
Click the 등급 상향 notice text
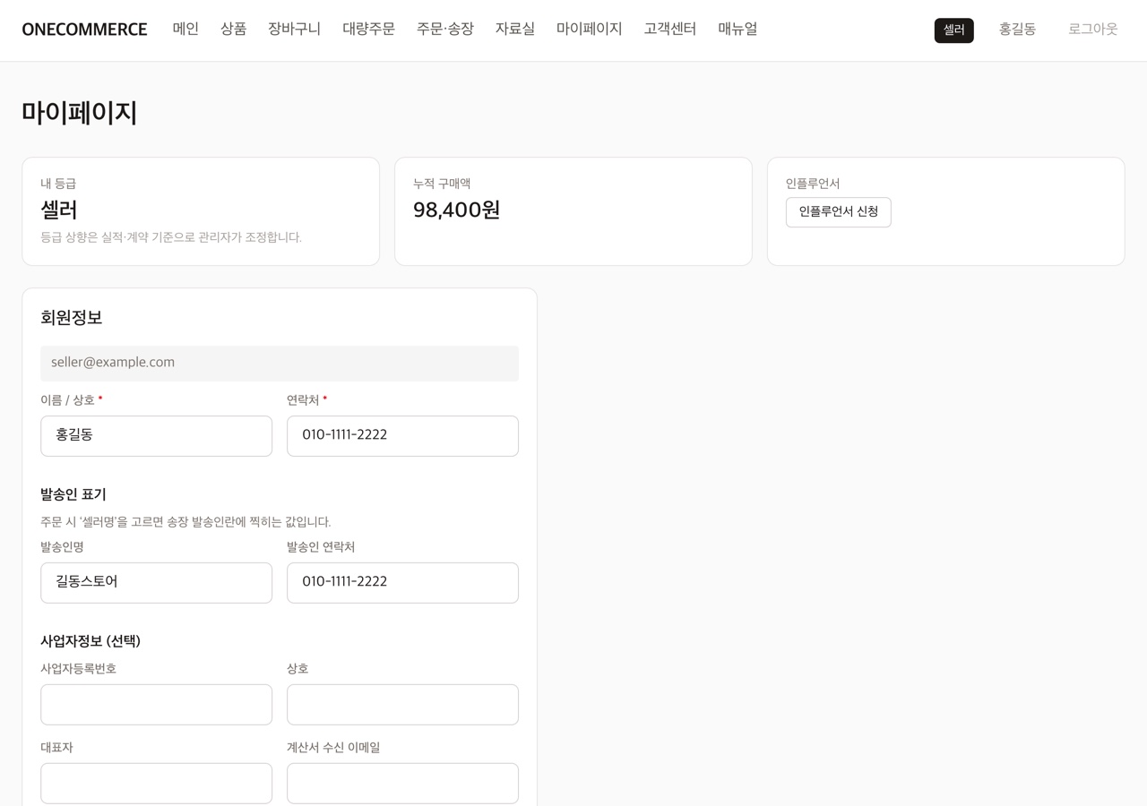tap(171, 237)
